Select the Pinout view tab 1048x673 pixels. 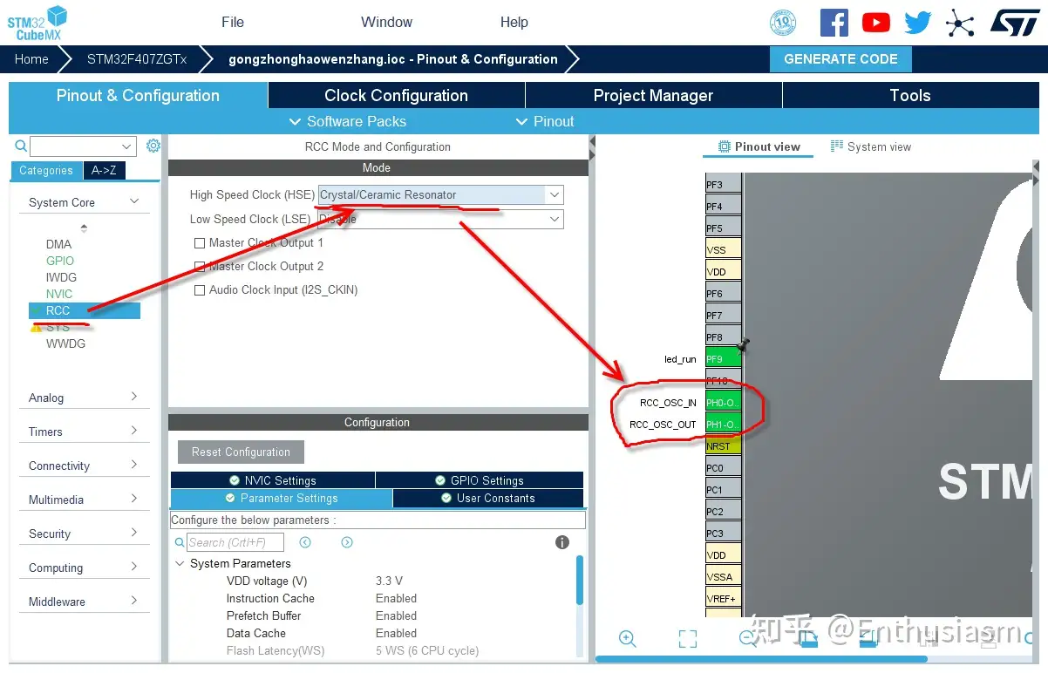tap(759, 147)
